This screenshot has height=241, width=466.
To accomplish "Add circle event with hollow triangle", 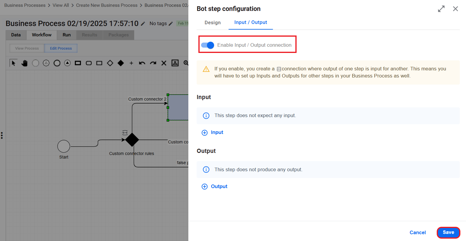I will tap(46, 63).
